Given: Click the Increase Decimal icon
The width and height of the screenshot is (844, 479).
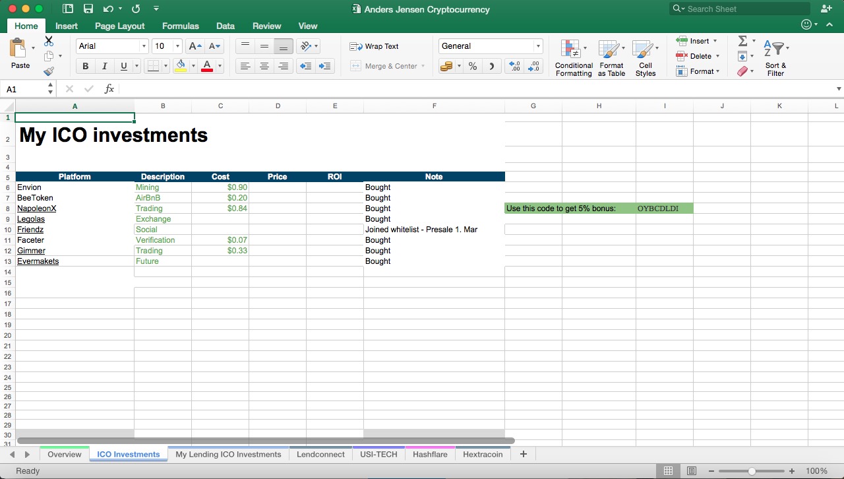Looking at the screenshot, I should (515, 66).
